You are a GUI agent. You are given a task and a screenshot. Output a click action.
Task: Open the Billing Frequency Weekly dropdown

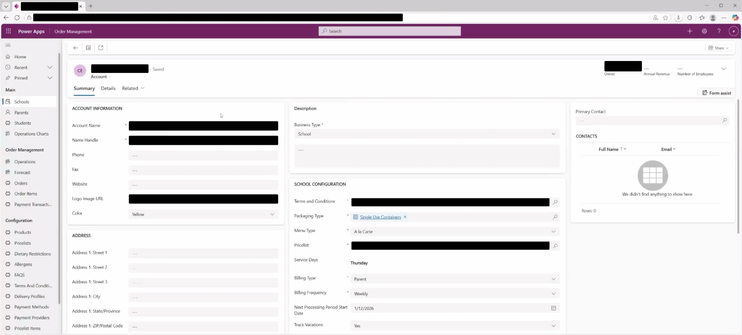[x=454, y=294]
